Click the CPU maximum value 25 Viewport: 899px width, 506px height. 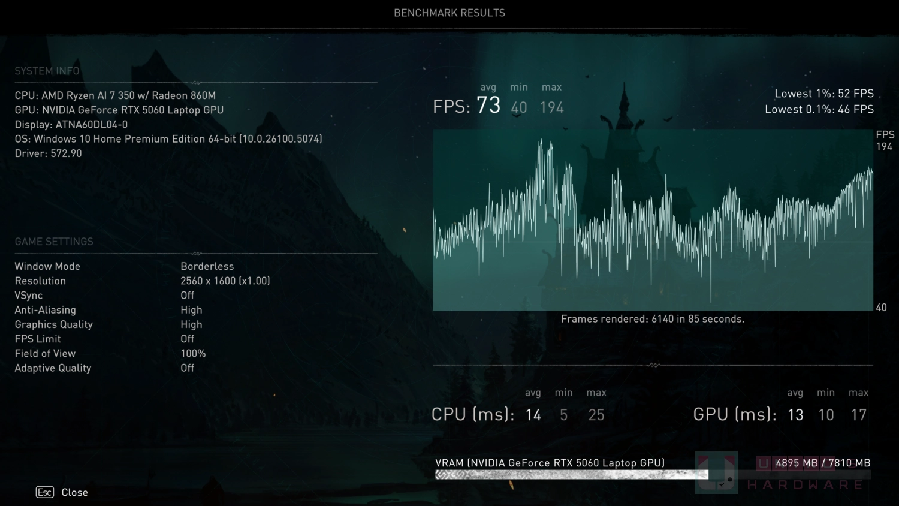tap(596, 415)
